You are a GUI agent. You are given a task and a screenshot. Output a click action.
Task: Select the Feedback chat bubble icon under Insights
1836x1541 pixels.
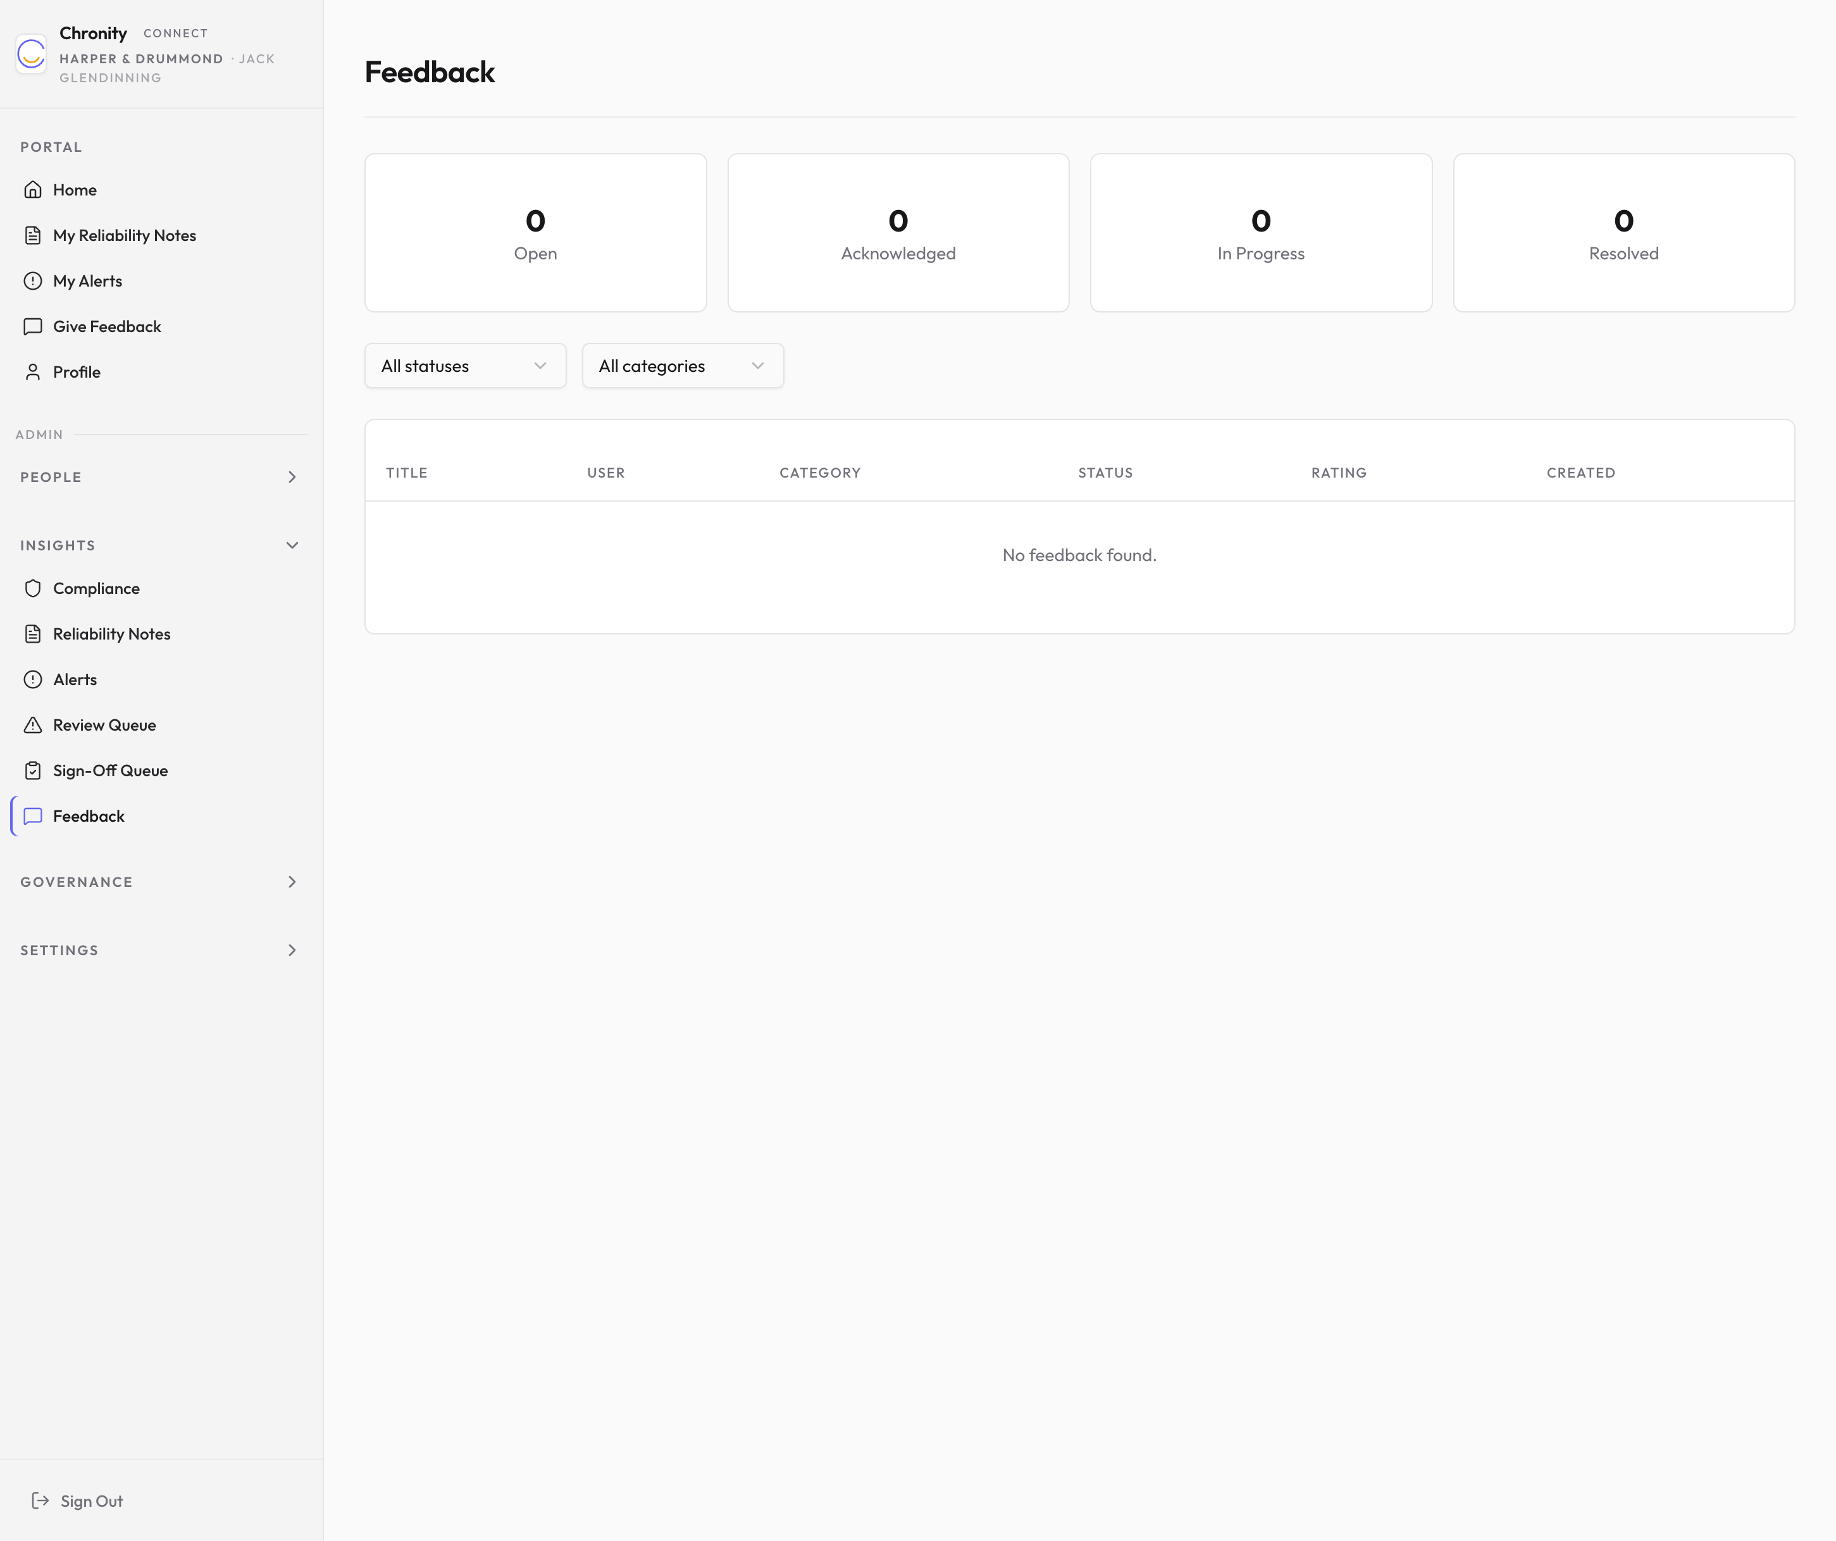[34, 815]
